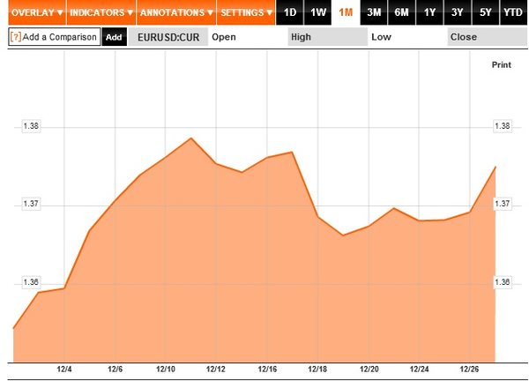
Task: Switch chart to 3M range
Action: [x=374, y=12]
